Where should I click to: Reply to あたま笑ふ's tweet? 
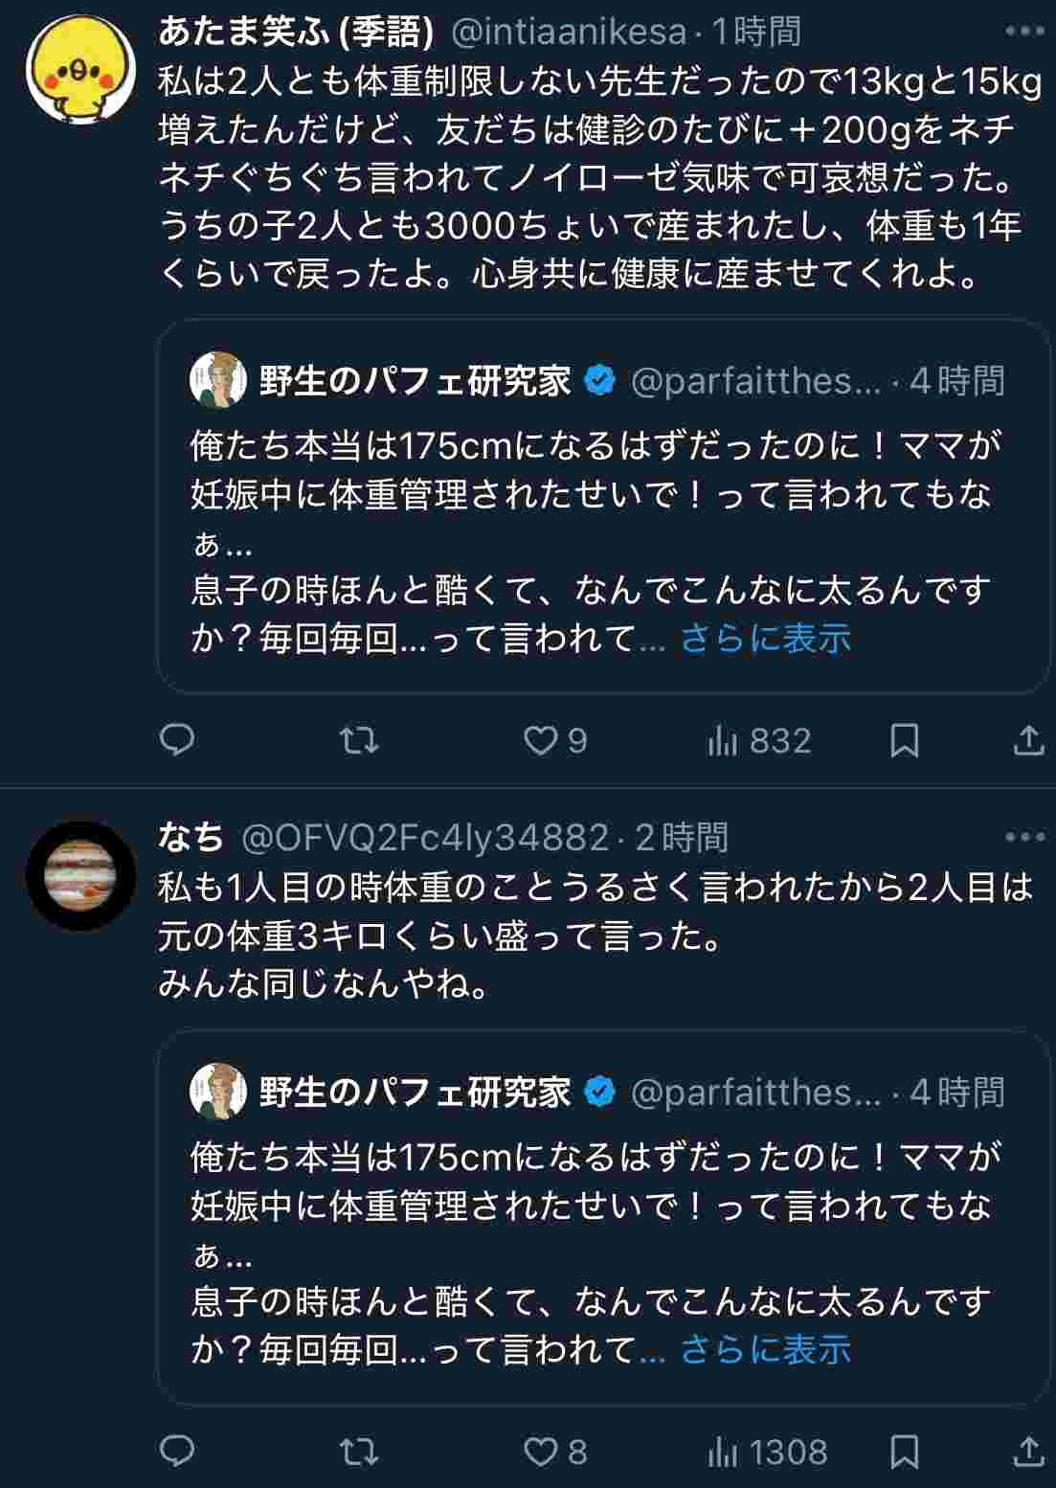coord(177,740)
